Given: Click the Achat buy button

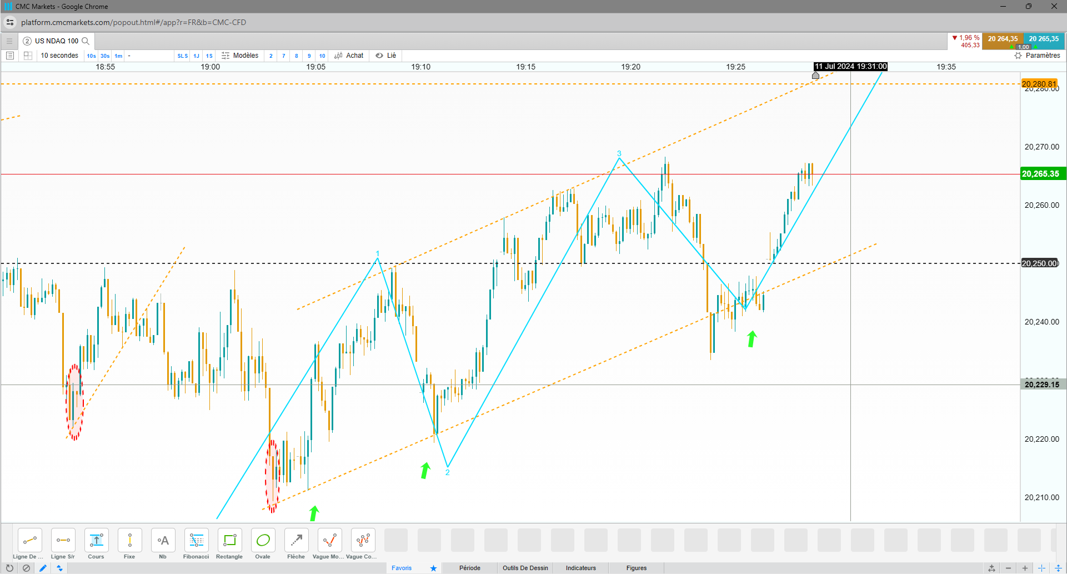Looking at the screenshot, I should pos(349,56).
